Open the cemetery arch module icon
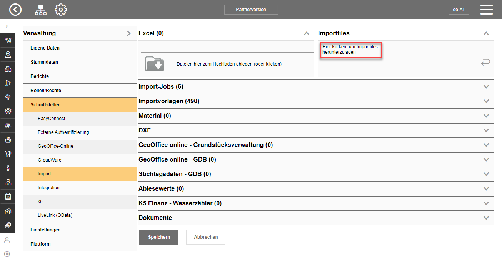This screenshot has height=261, width=502. pos(8,211)
